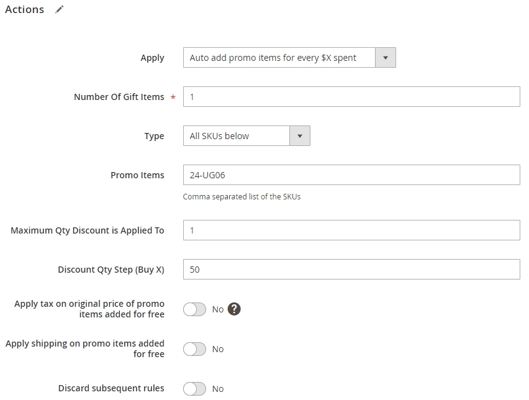
Task: Toggle Apply tax on original price switch
Action: tap(195, 309)
